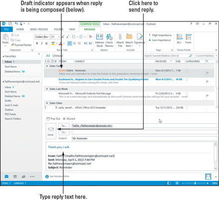This screenshot has width=219, height=200.
Task: Click the Paste icon in Clipboard group
Action: tap(5, 37)
